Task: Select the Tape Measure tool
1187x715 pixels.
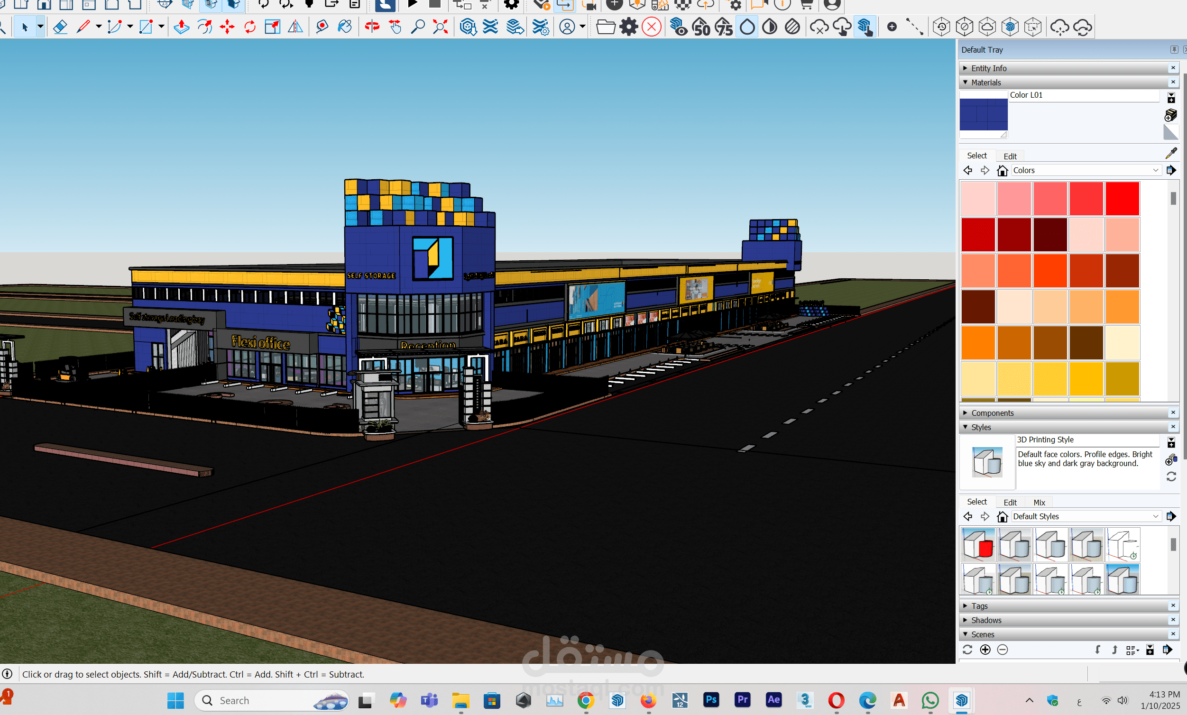Action: coord(322,27)
